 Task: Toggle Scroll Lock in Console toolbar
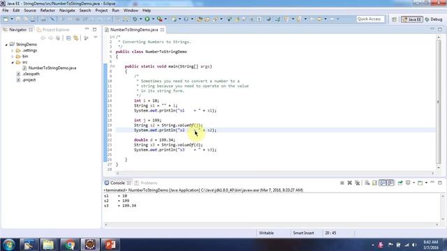(374, 183)
